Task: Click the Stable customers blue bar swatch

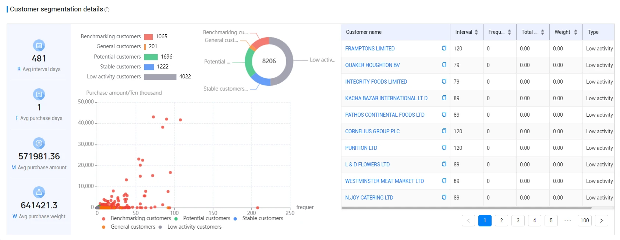Action: (x=149, y=67)
